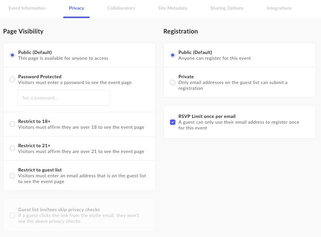Click the Restrict to guest list label

[x=40, y=170]
